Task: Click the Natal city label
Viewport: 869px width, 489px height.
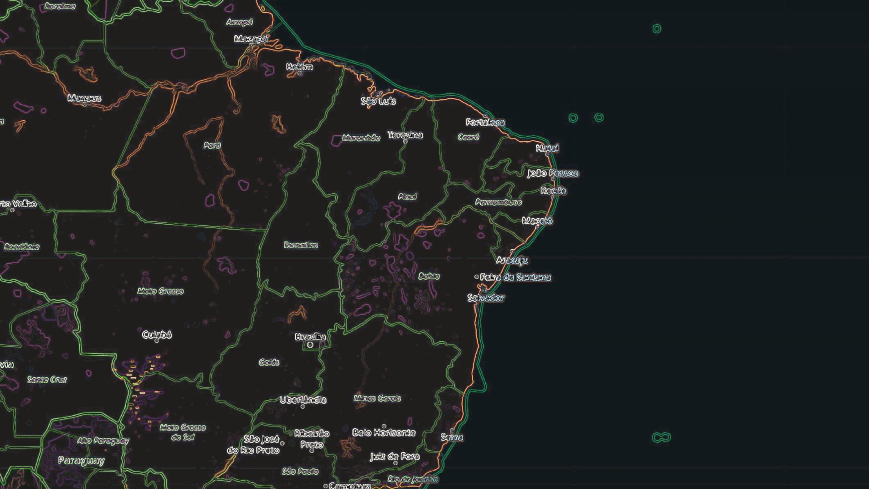Action: [547, 148]
